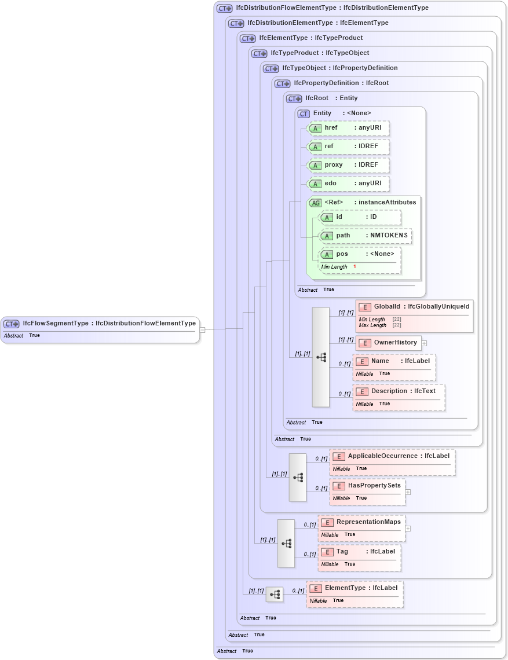Select the GlobalId element icon
Image resolution: width=508 pixels, height=660 pixels.
click(364, 306)
